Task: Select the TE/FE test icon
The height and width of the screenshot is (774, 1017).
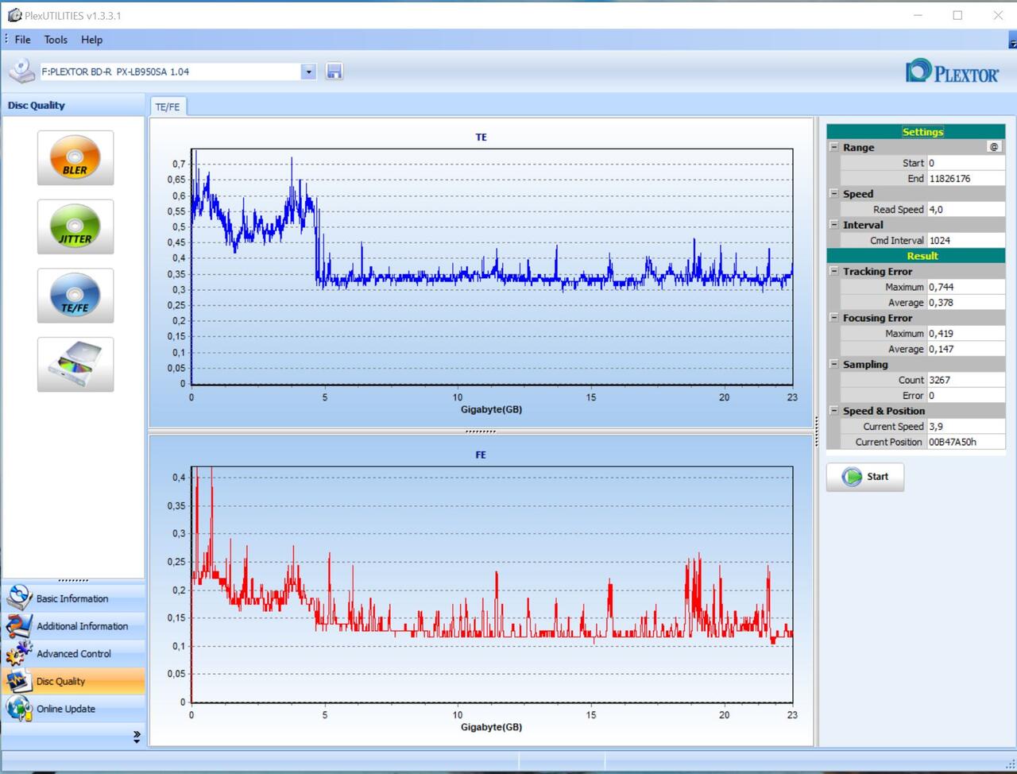Action: [75, 296]
